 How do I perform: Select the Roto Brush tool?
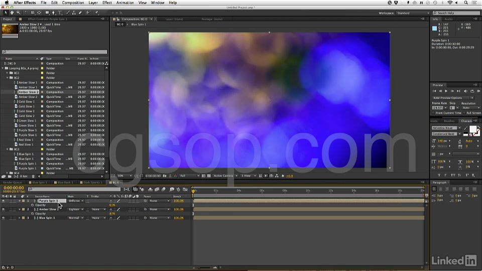[88, 13]
